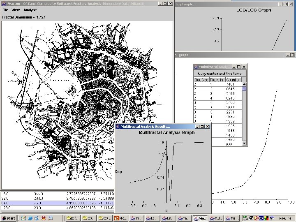The height and width of the screenshot is (222, 296).
Task: Open the Analyse menu
Action: point(30,9)
